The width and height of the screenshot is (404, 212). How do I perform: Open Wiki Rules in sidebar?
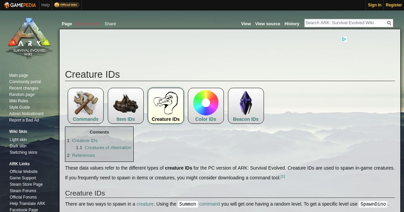click(19, 101)
